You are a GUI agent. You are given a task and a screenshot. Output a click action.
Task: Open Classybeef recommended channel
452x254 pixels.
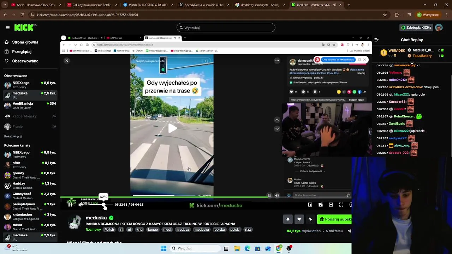(30, 196)
